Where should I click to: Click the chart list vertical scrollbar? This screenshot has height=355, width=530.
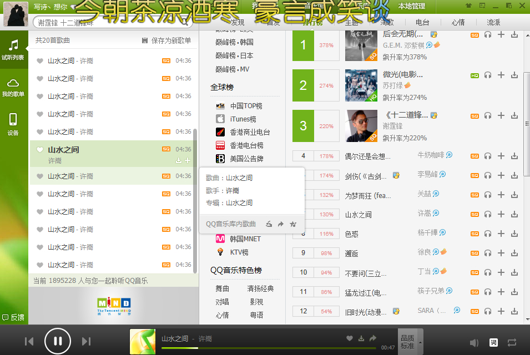point(527,124)
